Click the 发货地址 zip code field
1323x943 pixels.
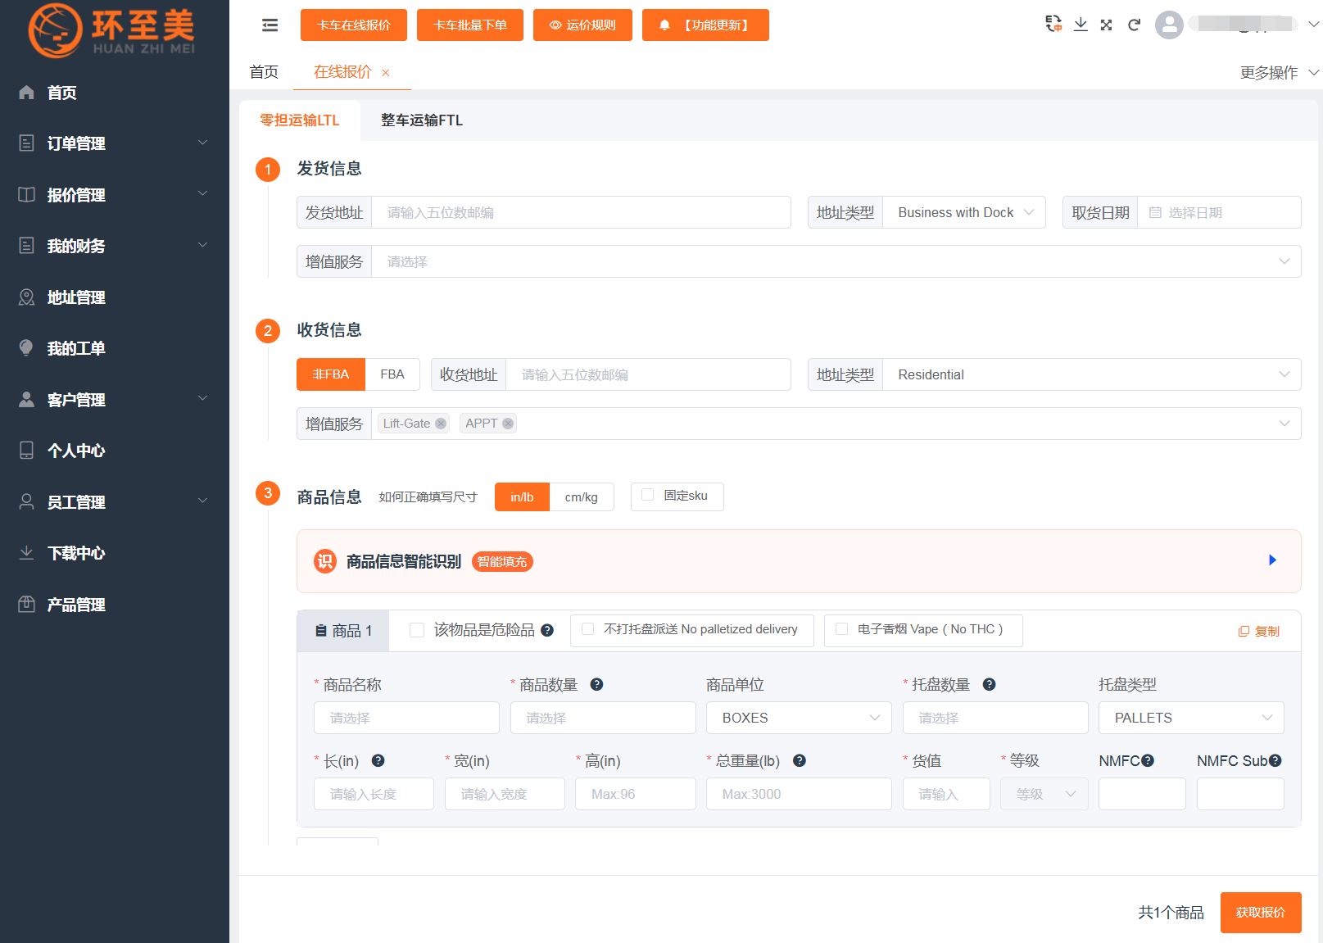581,212
